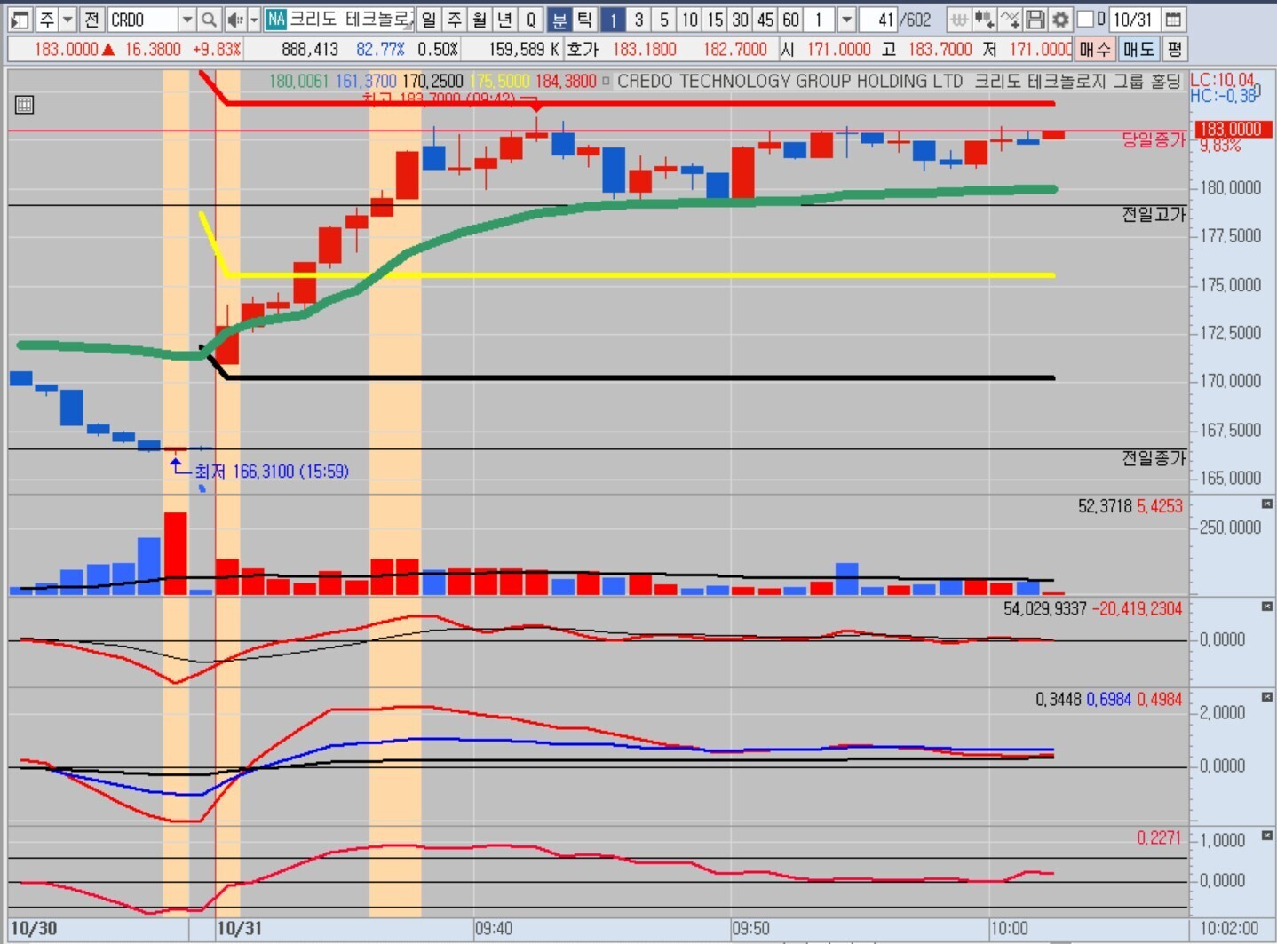Toggle the 전 button beside ticker box
This screenshot has height=944, width=1277.
(91, 19)
